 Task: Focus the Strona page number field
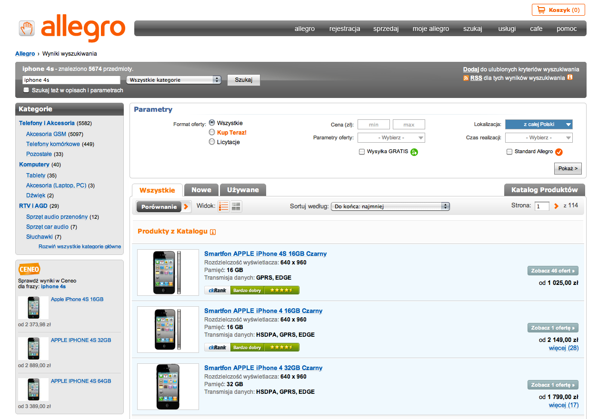pyautogui.click(x=542, y=206)
